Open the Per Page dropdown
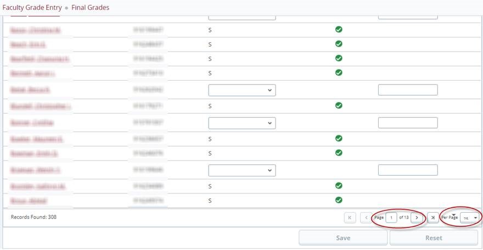 pos(469,218)
